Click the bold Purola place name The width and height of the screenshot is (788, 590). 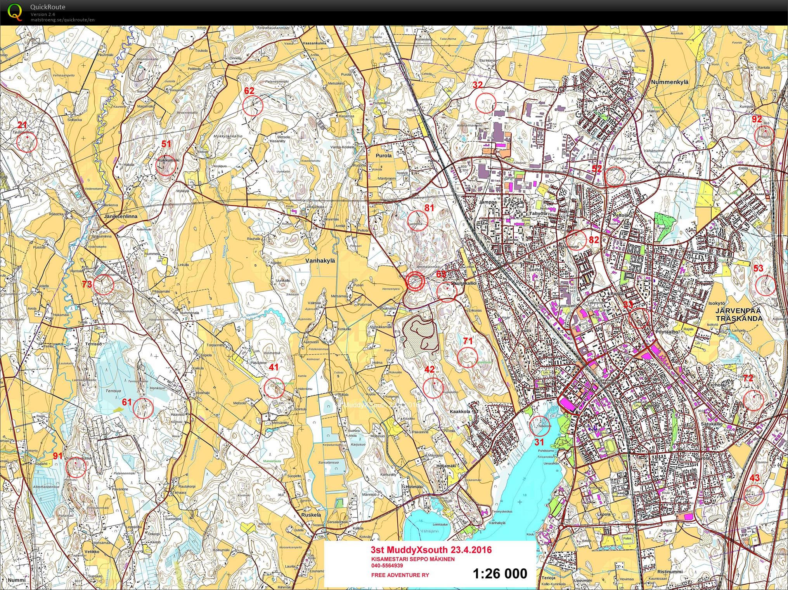coord(383,155)
